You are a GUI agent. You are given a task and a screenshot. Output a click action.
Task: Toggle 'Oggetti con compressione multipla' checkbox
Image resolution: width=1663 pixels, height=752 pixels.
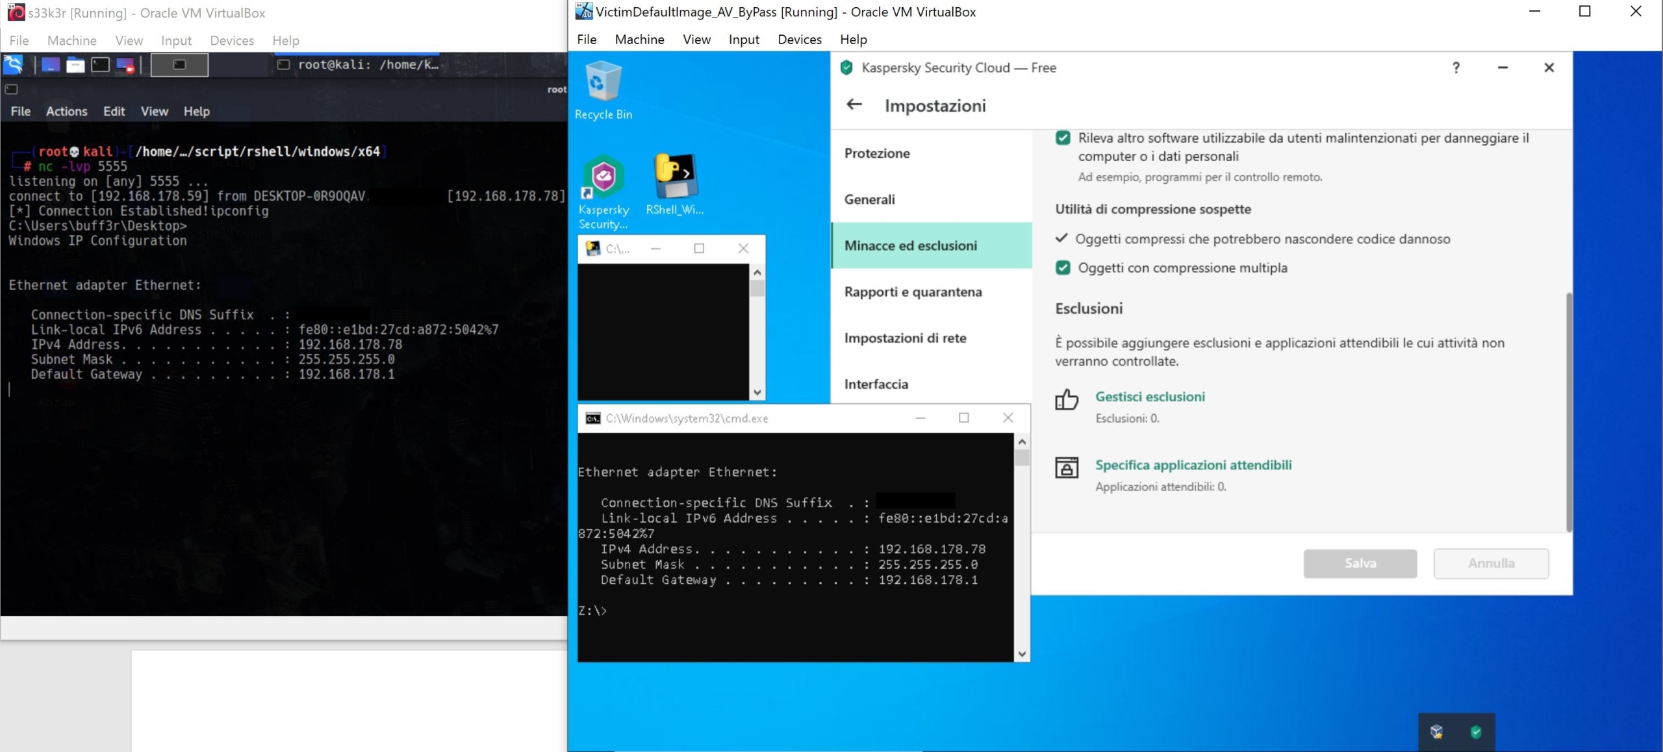point(1063,268)
